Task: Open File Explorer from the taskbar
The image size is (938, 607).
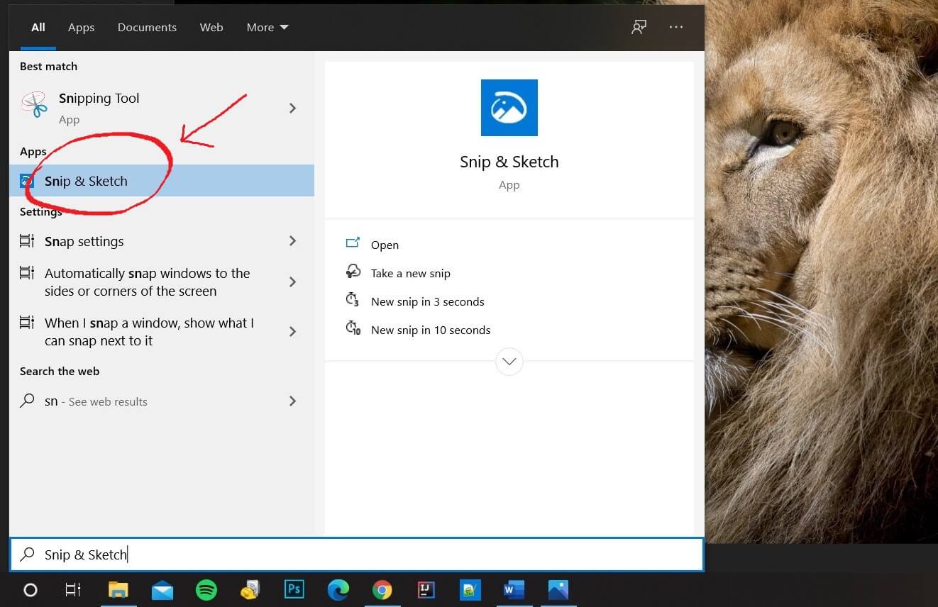Action: (118, 589)
